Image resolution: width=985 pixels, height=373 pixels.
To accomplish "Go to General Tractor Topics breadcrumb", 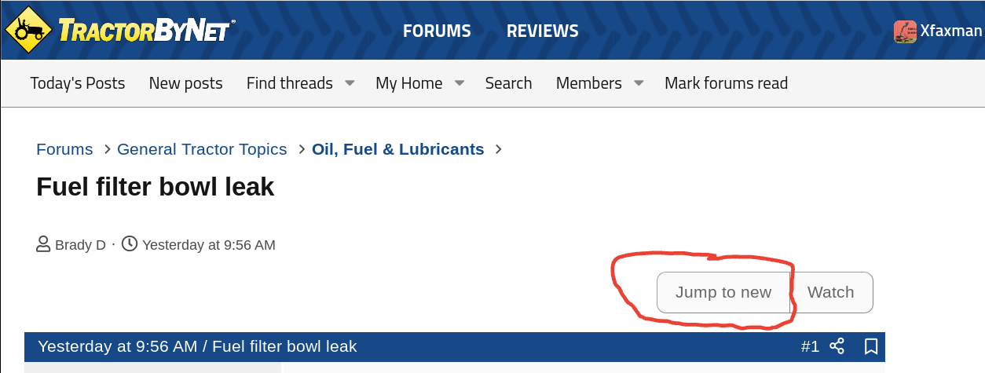I will (x=202, y=149).
